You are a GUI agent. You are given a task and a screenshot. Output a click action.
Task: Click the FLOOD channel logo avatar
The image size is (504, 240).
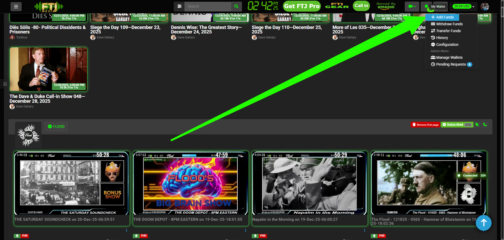point(28,135)
